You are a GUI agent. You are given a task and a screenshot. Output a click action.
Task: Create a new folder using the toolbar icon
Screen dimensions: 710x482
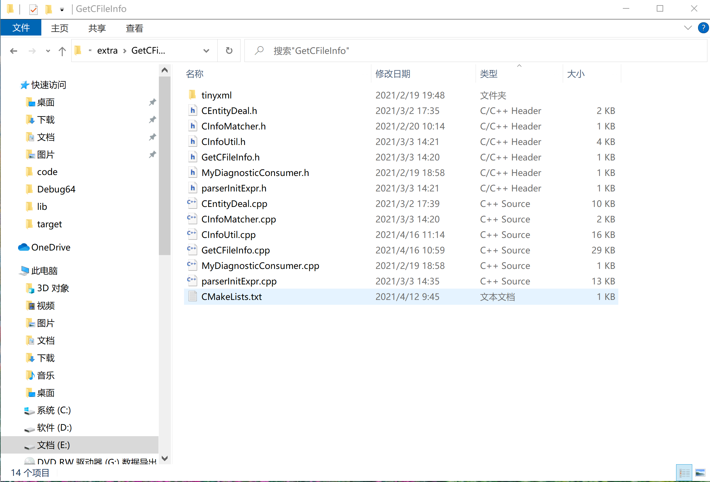click(x=48, y=9)
